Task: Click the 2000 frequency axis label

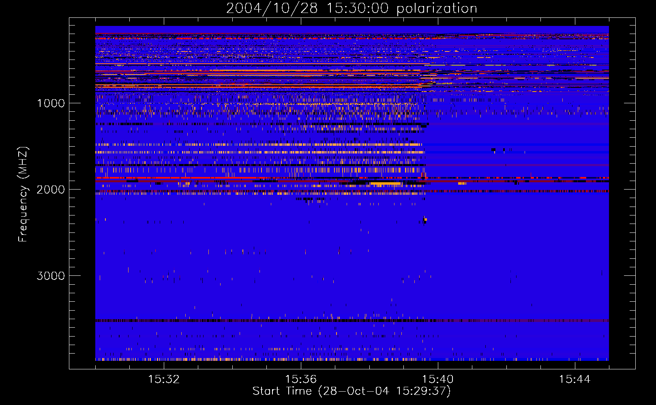Action: (51, 190)
